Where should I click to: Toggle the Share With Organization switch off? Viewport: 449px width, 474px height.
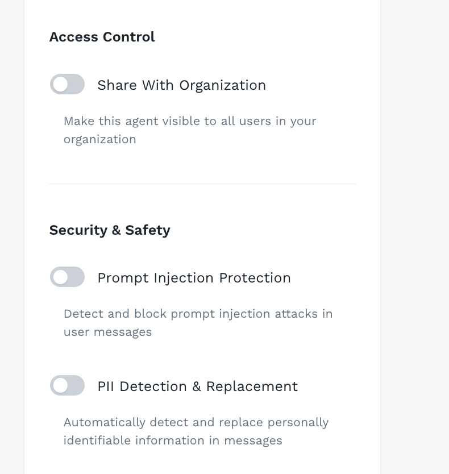(x=67, y=84)
